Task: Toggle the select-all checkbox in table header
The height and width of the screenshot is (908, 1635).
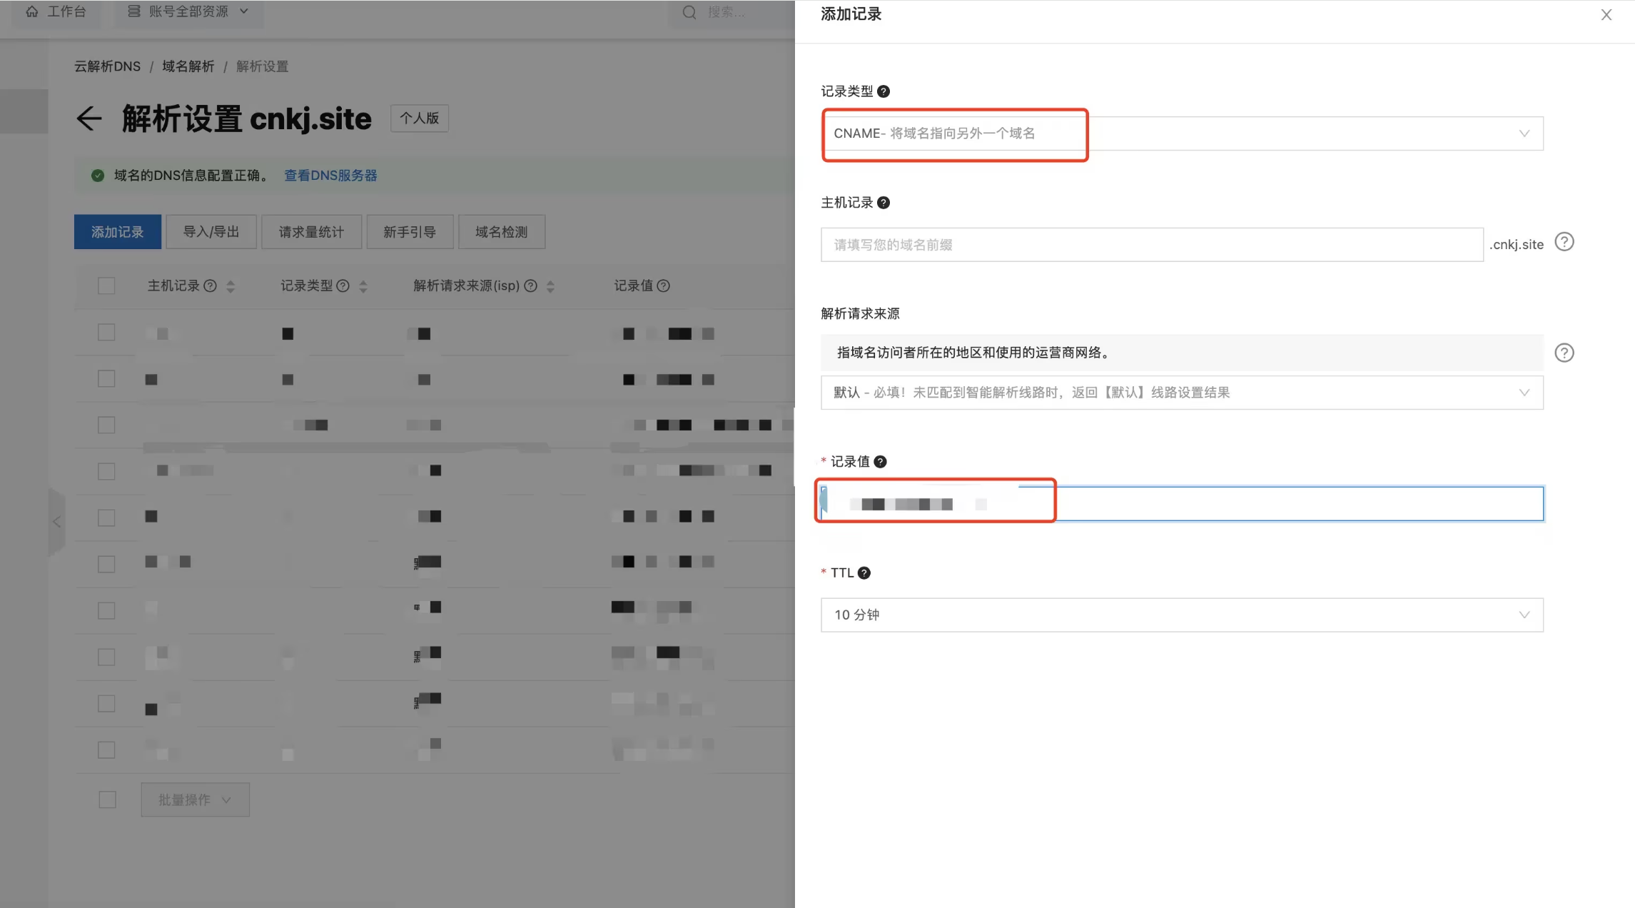Action: [106, 286]
